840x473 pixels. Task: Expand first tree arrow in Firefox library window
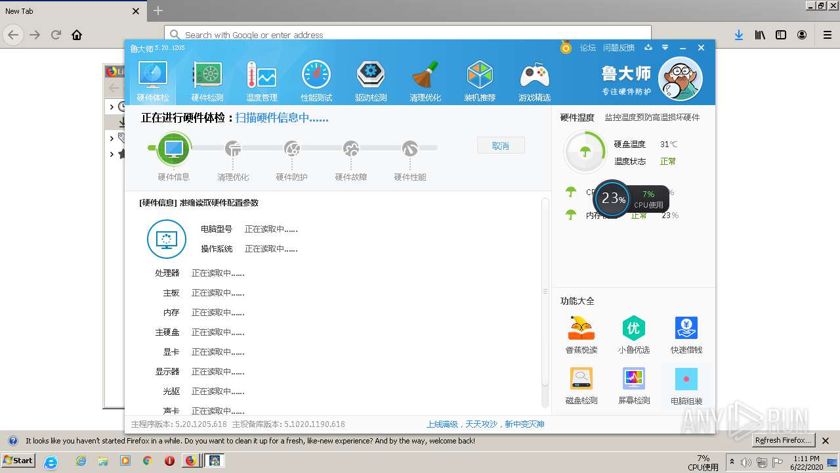pos(112,106)
